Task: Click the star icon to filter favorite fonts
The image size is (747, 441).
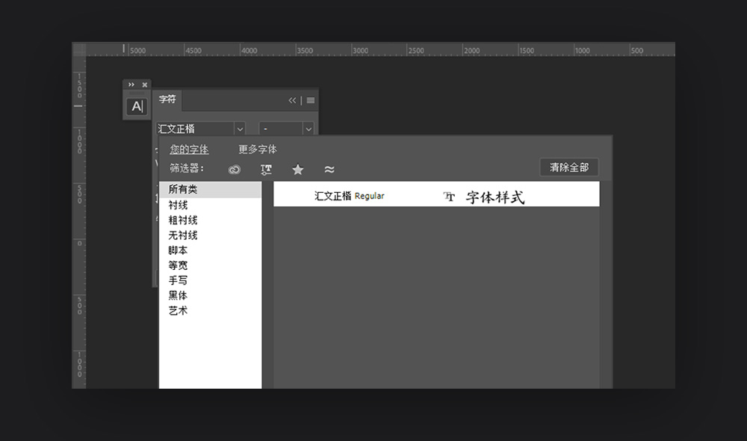Action: click(x=297, y=169)
